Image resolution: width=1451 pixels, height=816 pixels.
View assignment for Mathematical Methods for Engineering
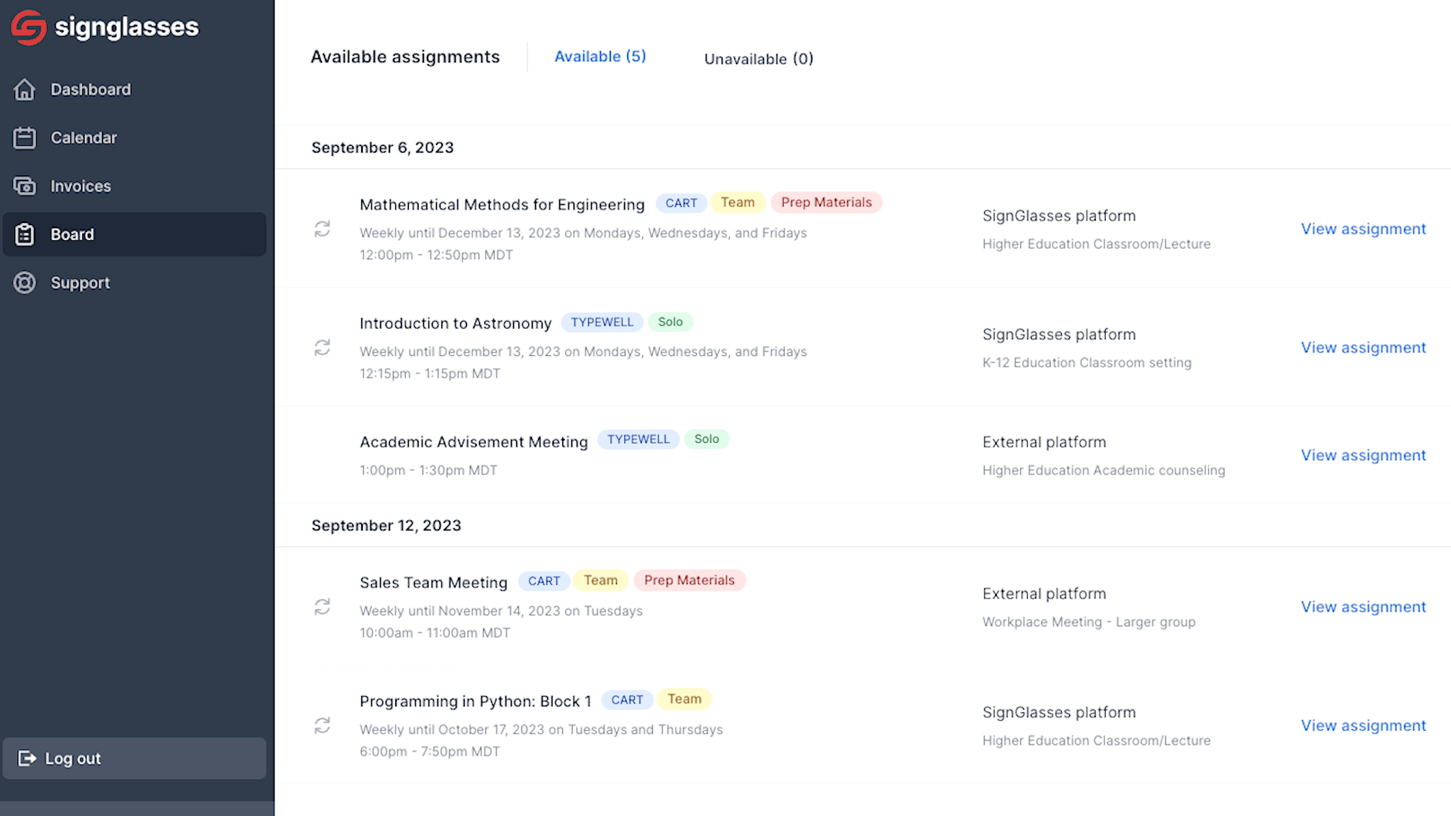pyautogui.click(x=1363, y=229)
